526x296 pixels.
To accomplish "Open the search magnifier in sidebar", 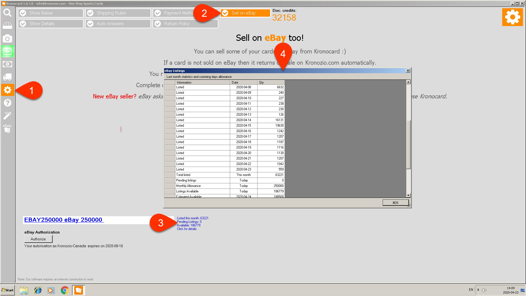I will (7, 13).
